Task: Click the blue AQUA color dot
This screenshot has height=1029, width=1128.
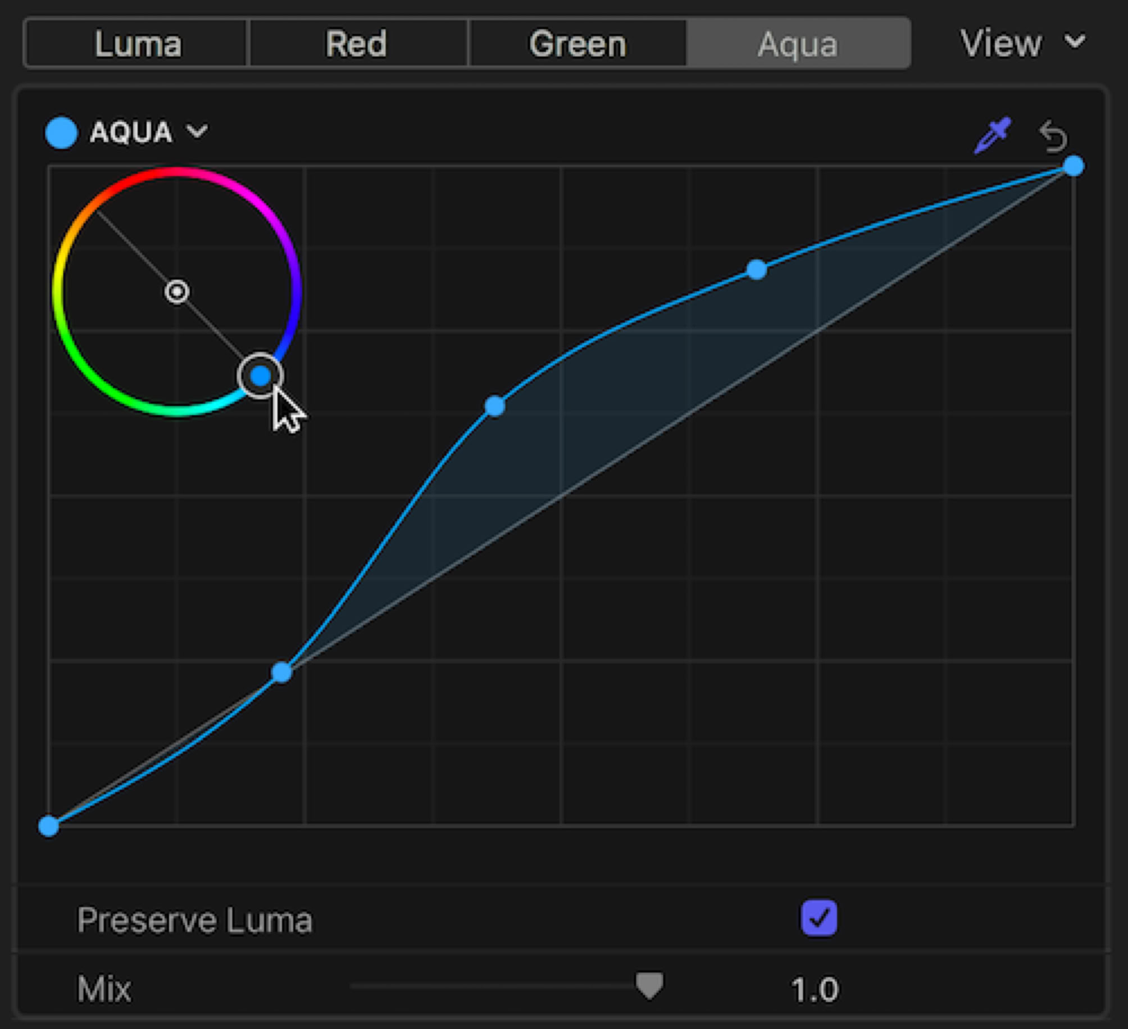Action: click(61, 133)
